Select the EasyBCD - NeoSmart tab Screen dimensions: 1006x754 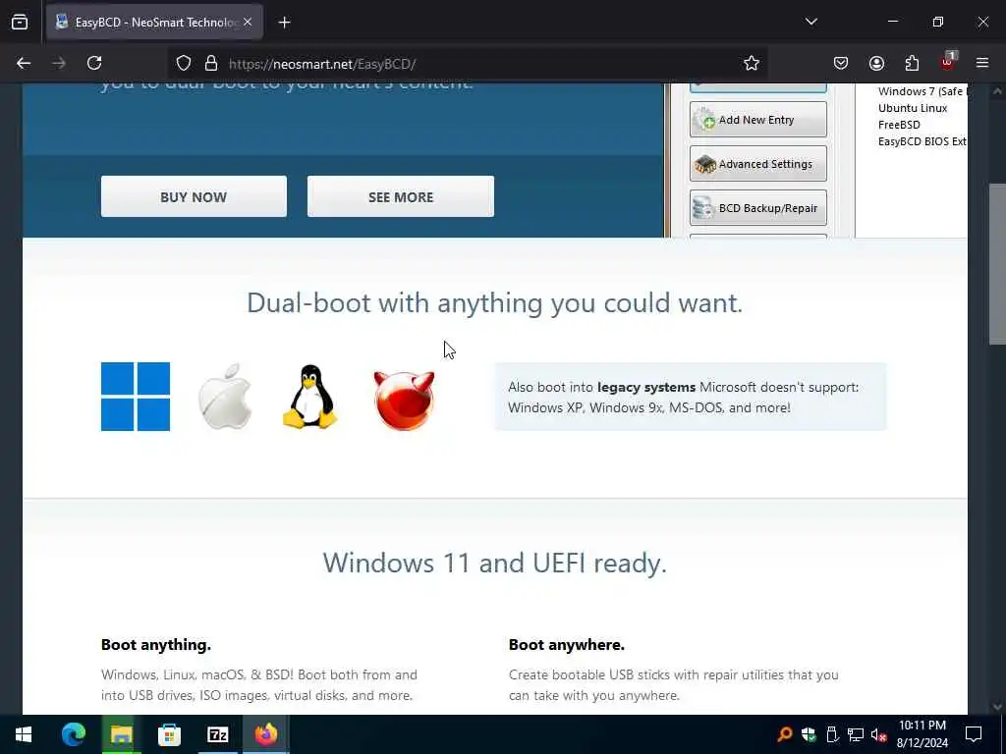154,23
